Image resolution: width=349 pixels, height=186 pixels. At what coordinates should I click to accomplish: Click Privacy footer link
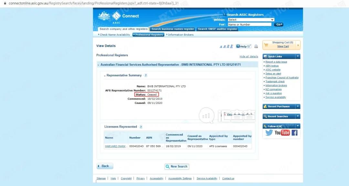141,179
